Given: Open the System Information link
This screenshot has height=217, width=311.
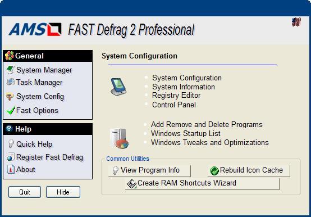Looking at the screenshot, I should tap(184, 87).
